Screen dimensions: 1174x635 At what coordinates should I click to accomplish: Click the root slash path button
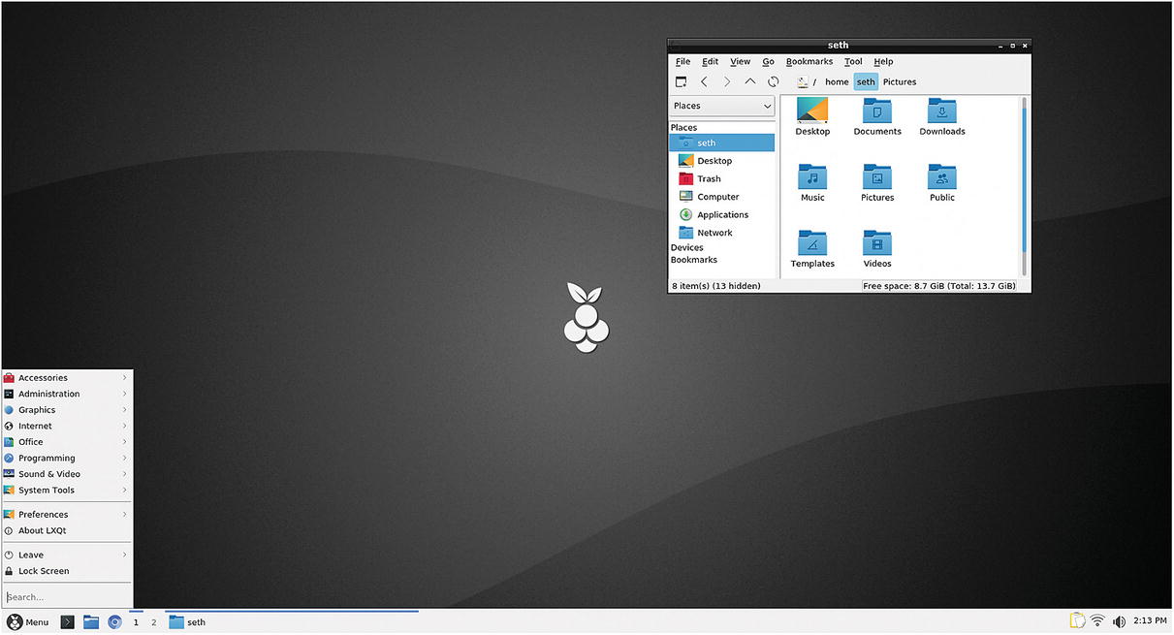(814, 82)
